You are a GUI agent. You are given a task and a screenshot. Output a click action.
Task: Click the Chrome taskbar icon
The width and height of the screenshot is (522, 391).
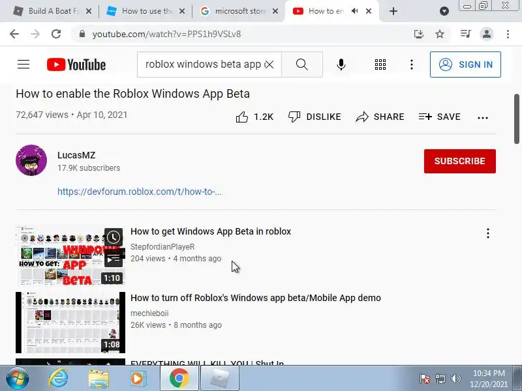(x=179, y=379)
